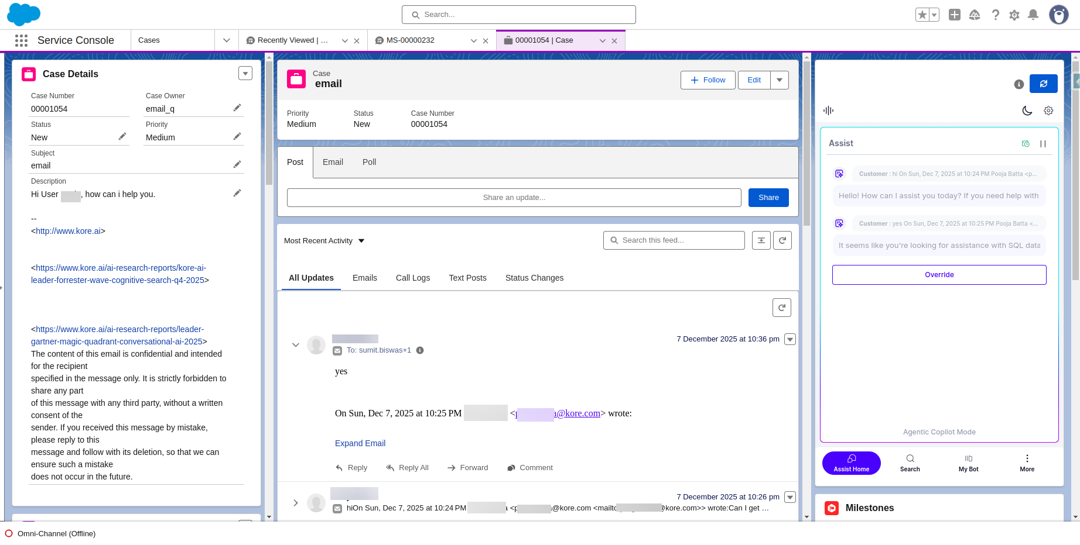Pause the Assist with the pause icon

tap(1043, 144)
